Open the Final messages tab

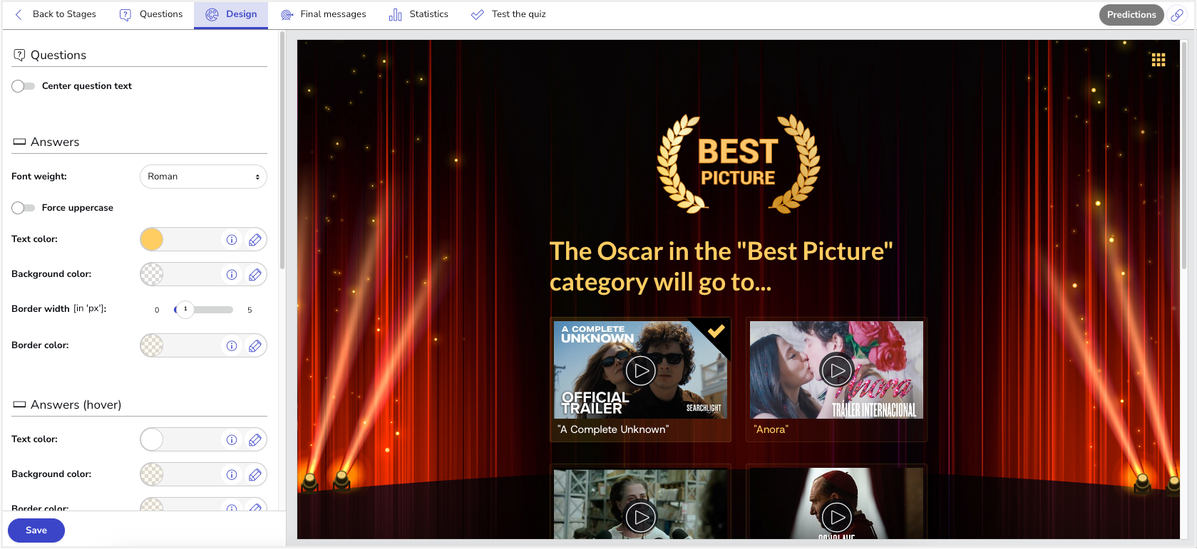click(x=323, y=14)
